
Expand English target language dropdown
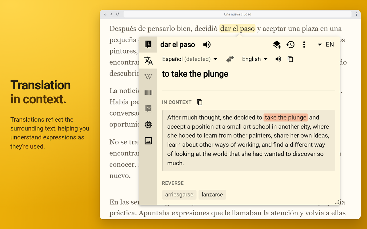[x=255, y=59]
